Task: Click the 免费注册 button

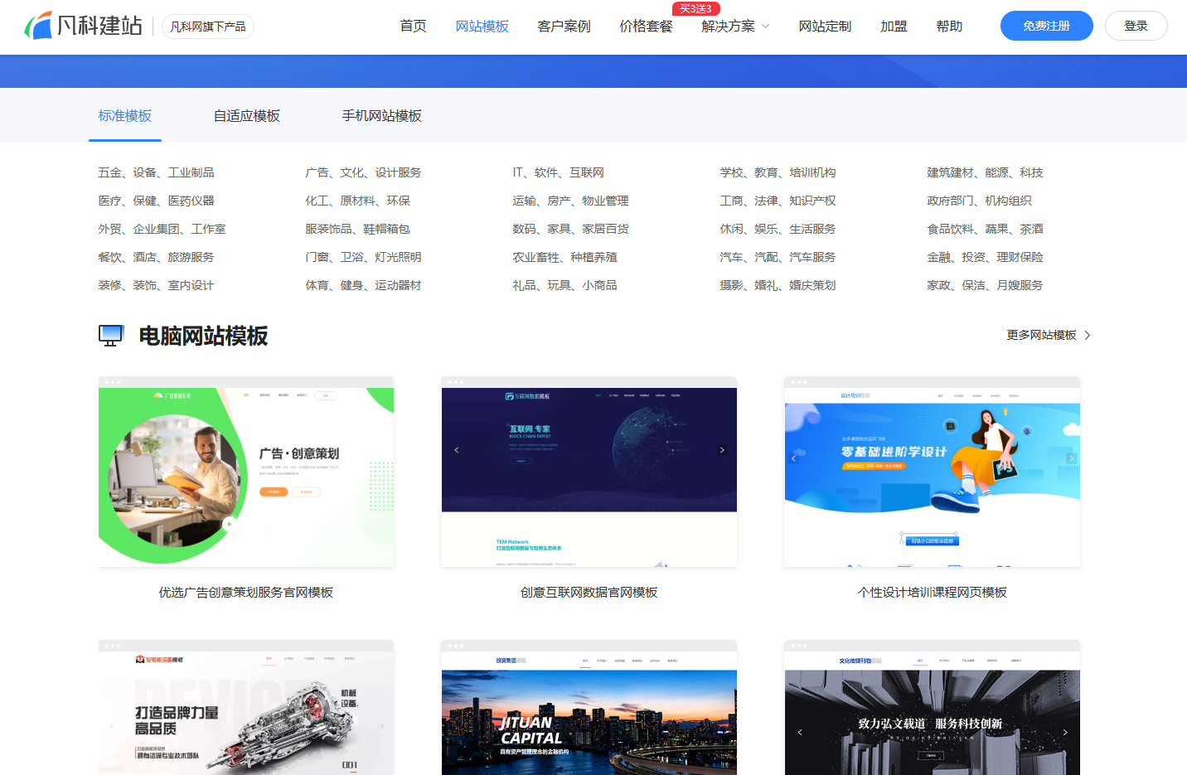Action: point(1047,26)
